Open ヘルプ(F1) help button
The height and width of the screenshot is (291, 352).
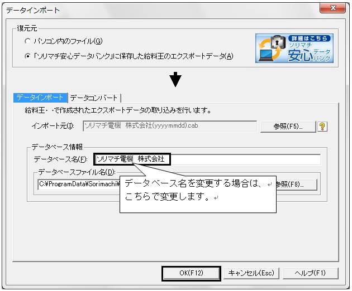pyautogui.click(x=310, y=273)
